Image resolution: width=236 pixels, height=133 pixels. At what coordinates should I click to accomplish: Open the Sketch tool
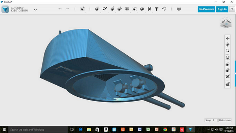(105, 9)
